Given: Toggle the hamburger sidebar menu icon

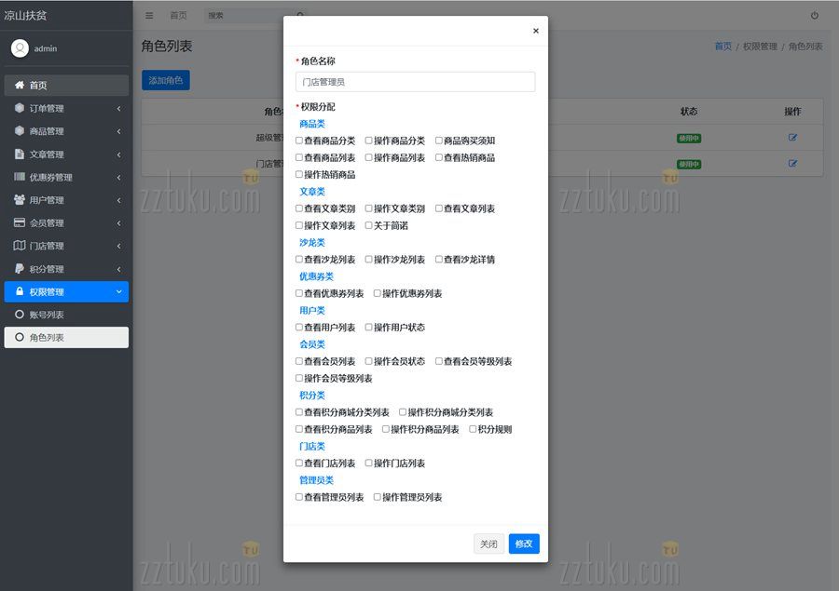Looking at the screenshot, I should click(149, 16).
